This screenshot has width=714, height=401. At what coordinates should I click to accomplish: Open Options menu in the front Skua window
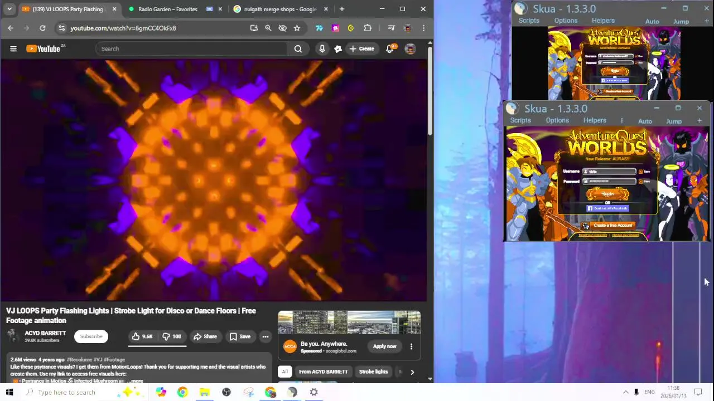pos(557,120)
